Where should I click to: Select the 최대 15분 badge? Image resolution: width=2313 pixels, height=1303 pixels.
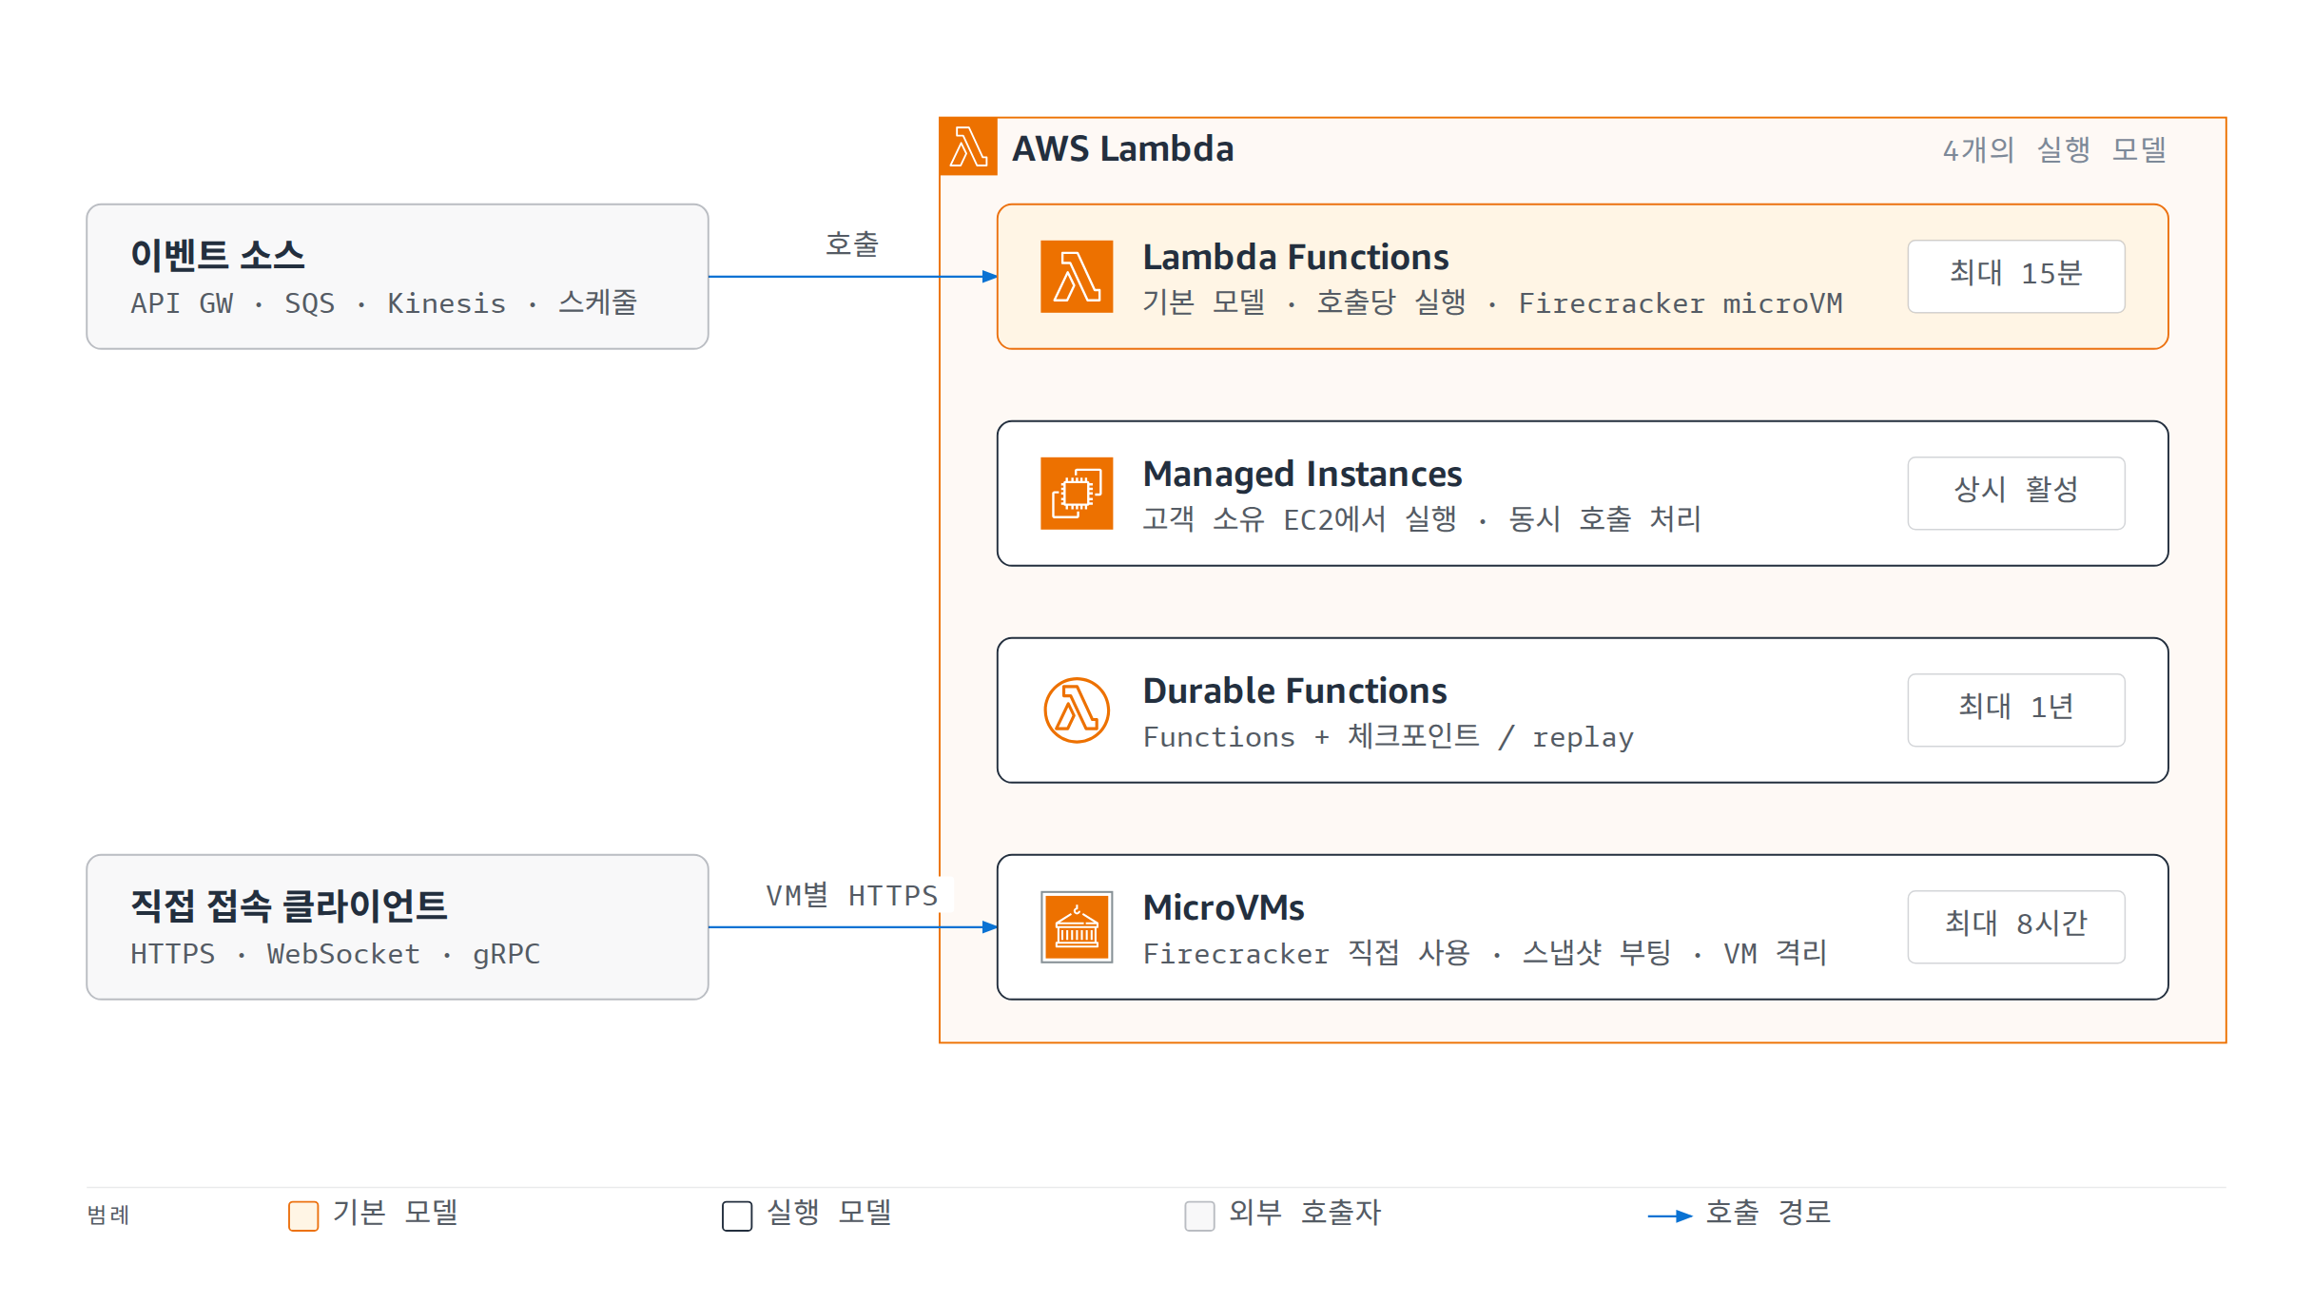point(2016,277)
